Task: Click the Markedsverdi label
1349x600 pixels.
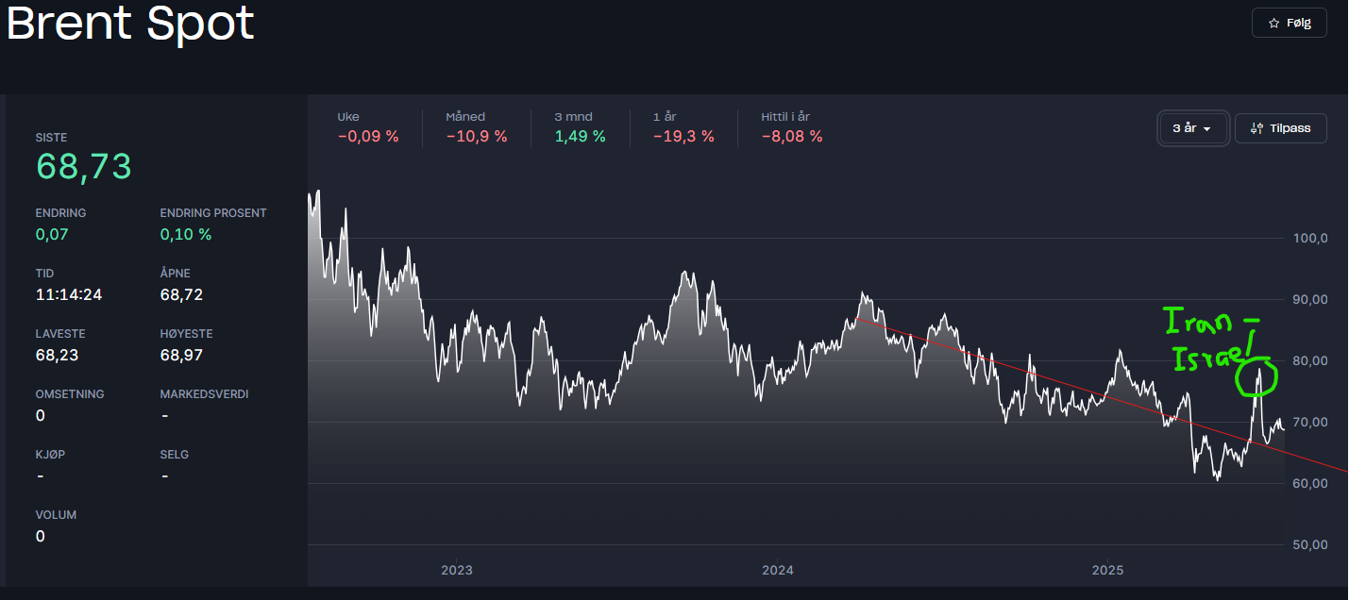Action: 204,394
